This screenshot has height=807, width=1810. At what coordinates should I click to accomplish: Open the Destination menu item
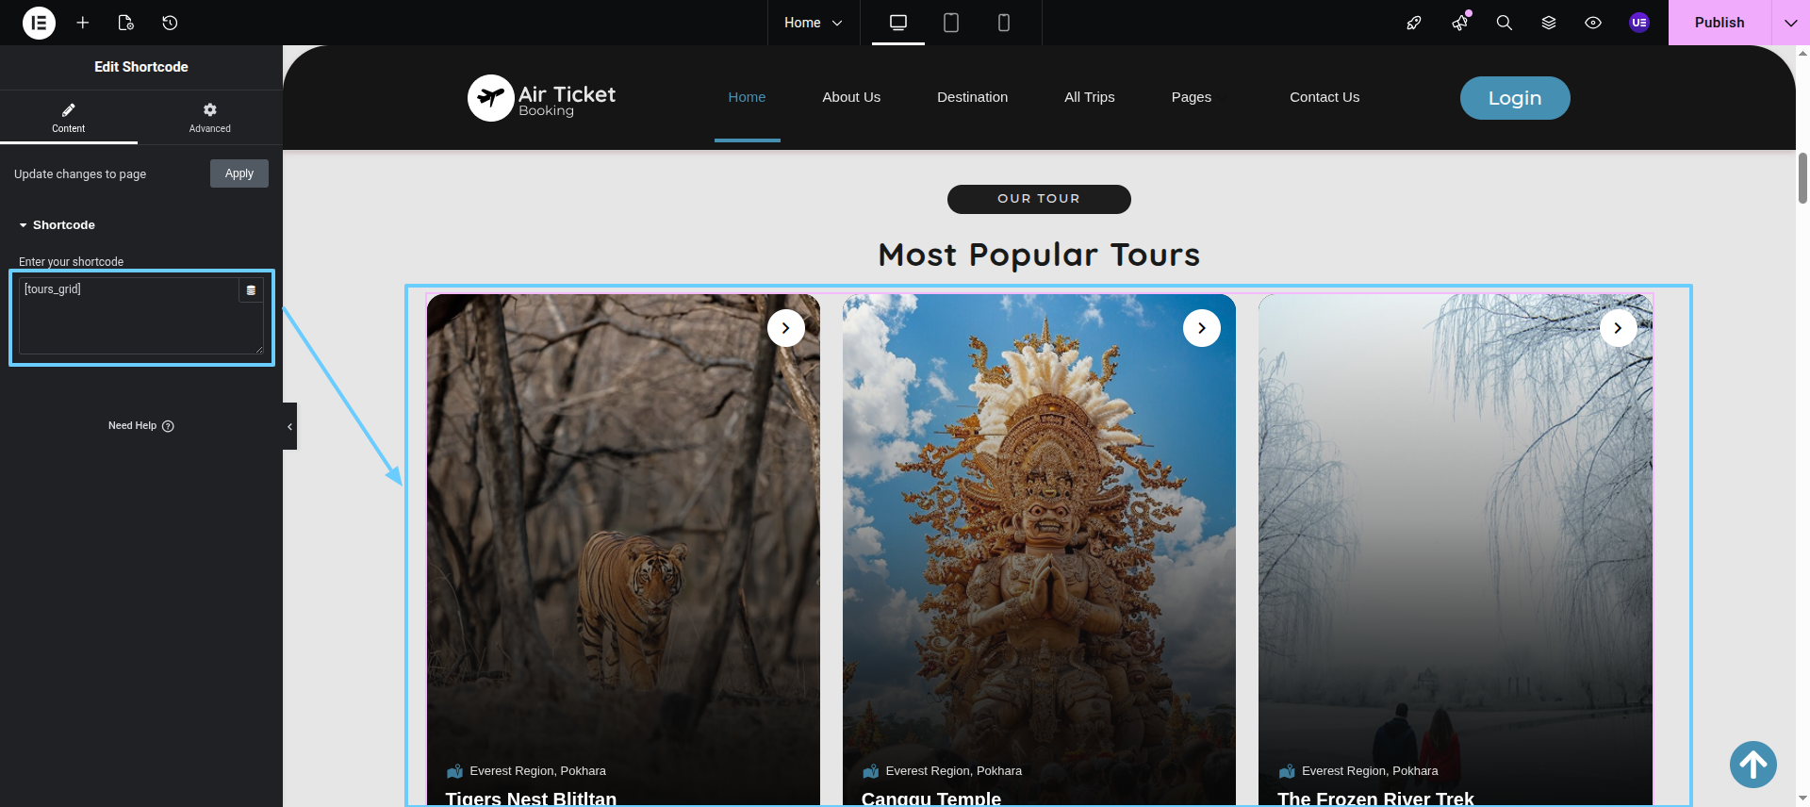tap(972, 97)
